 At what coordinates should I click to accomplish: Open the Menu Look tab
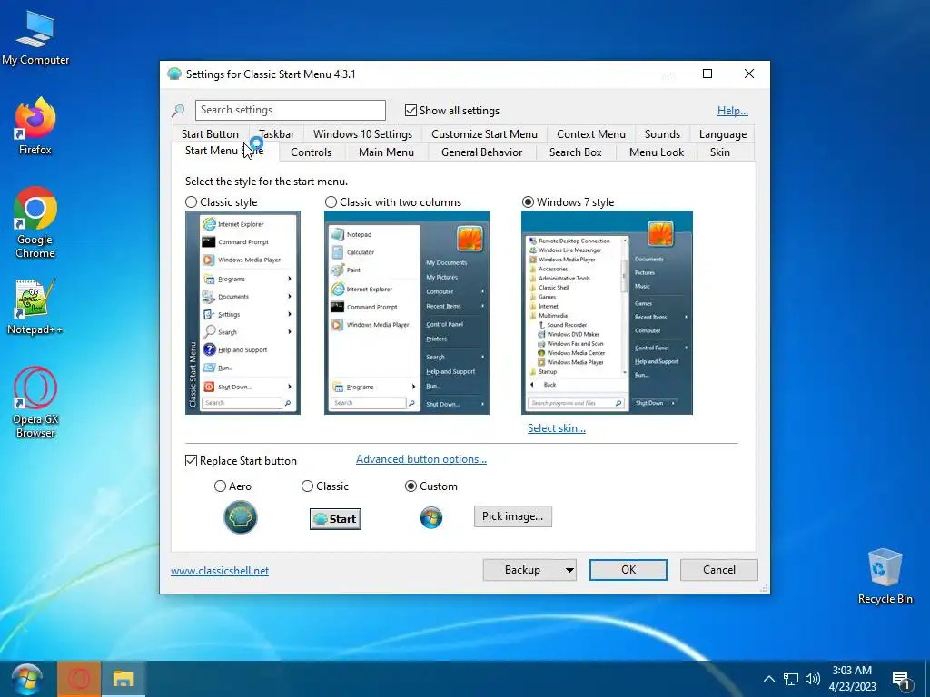[x=656, y=152]
